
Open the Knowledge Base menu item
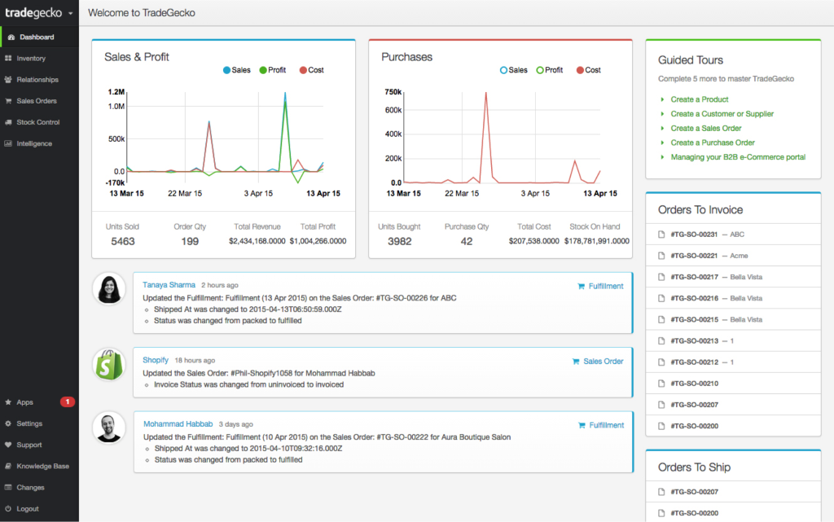tap(42, 467)
